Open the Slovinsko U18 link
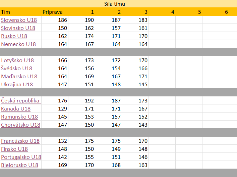 (x=18, y=28)
